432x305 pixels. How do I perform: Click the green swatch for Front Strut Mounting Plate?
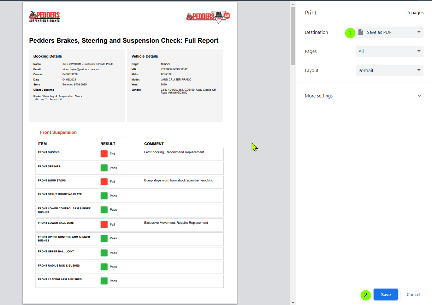coord(104,196)
